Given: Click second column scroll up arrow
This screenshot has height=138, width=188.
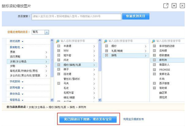Looking at the screenshot, I should (99, 40).
